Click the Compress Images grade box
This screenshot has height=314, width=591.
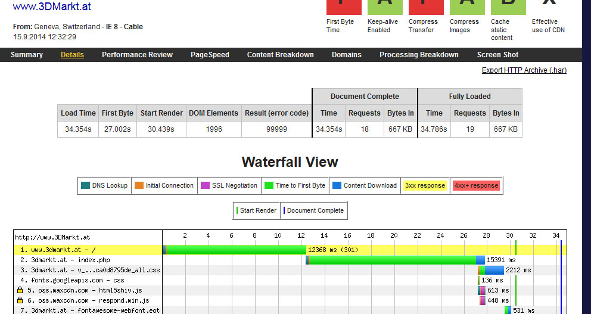[467, 7]
